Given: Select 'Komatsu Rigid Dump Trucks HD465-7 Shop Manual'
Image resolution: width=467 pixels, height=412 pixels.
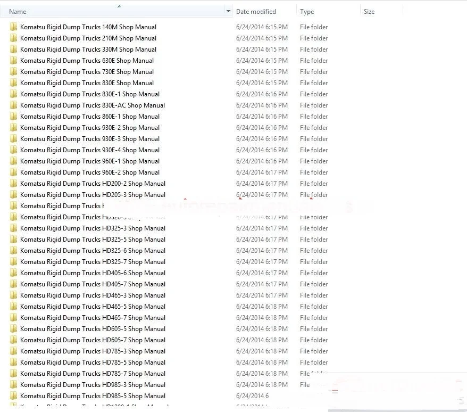Looking at the screenshot, I should click(93, 318).
